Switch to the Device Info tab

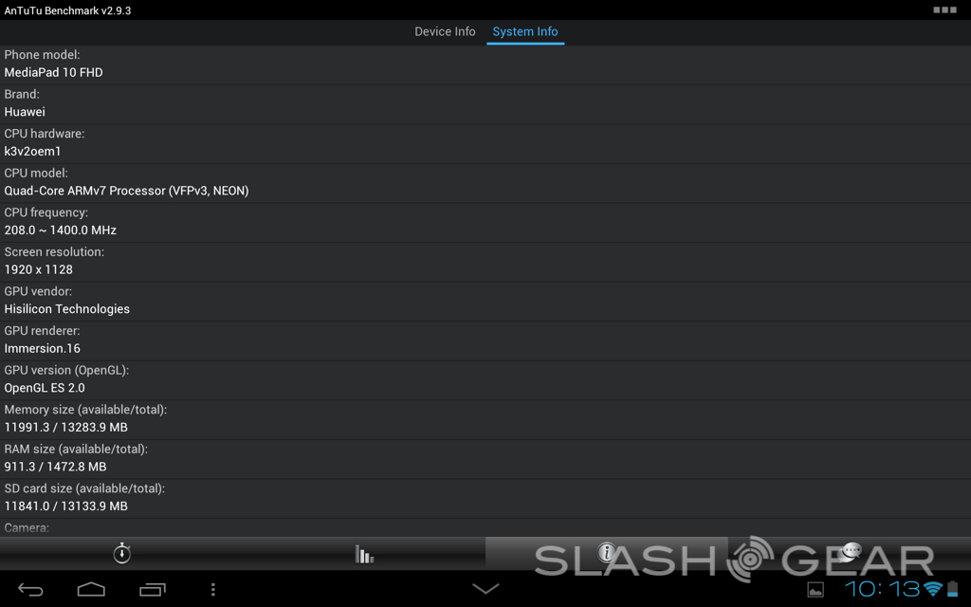pyautogui.click(x=445, y=31)
